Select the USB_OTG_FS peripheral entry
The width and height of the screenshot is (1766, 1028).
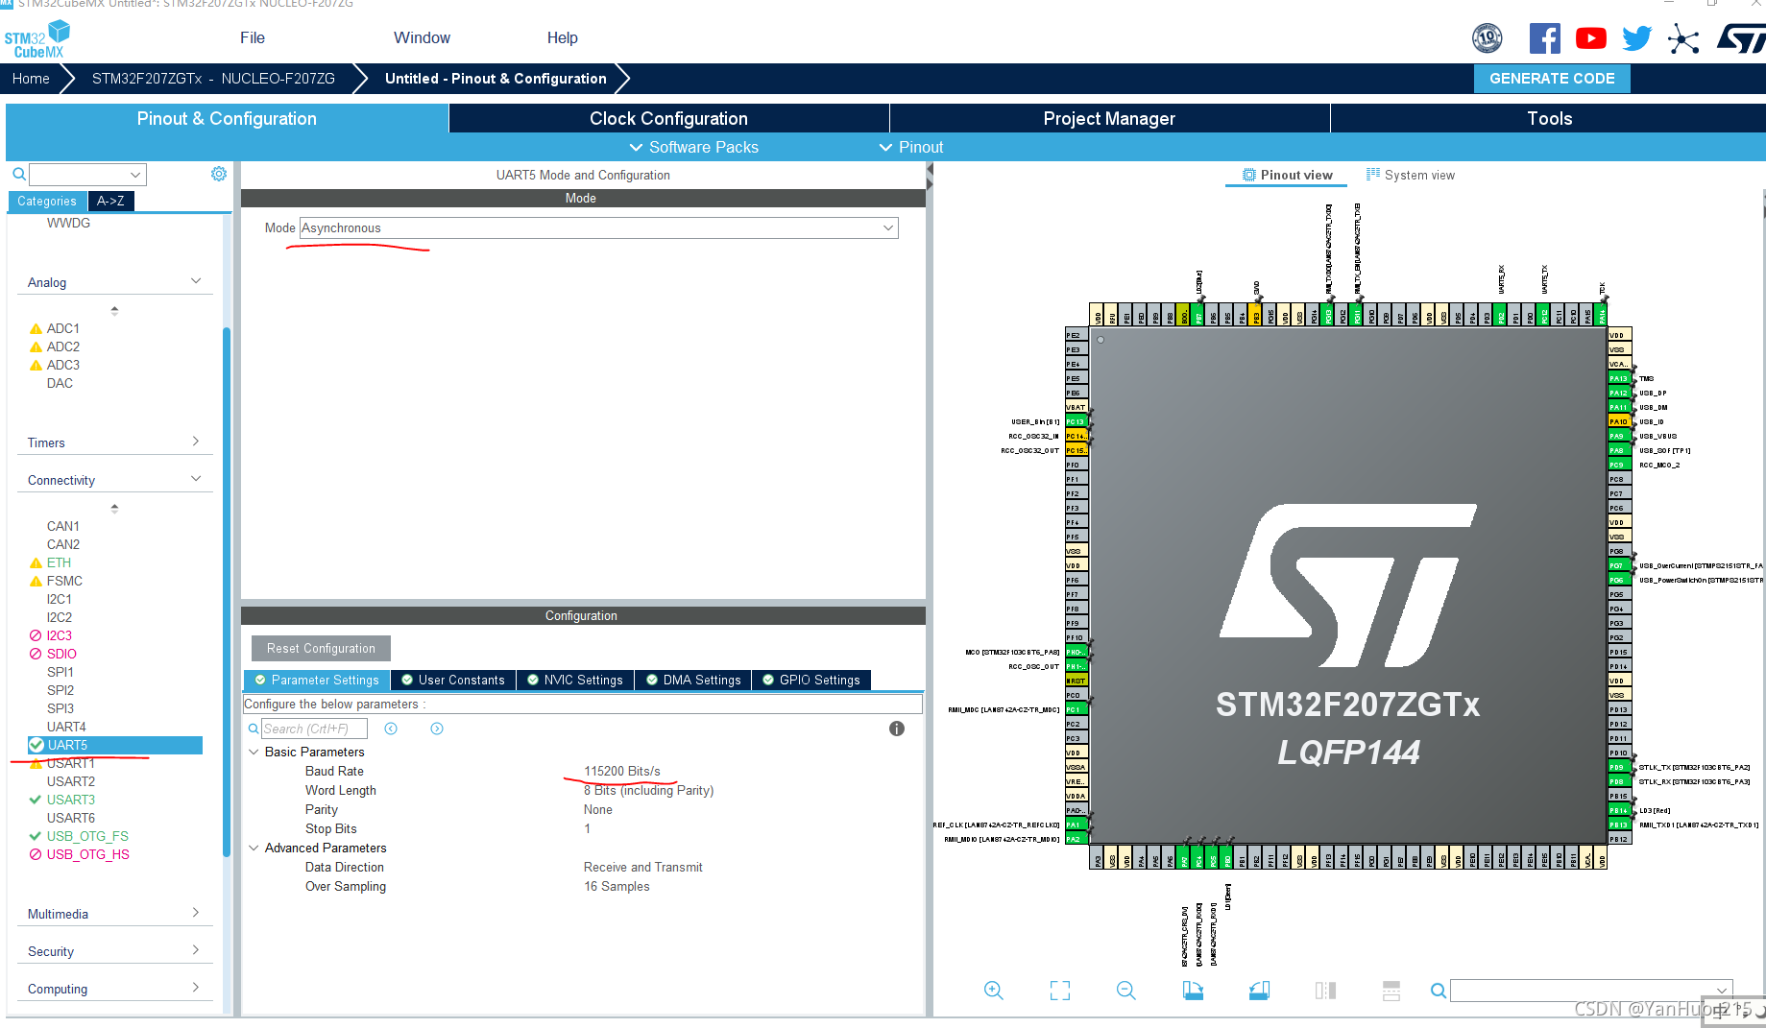point(87,836)
